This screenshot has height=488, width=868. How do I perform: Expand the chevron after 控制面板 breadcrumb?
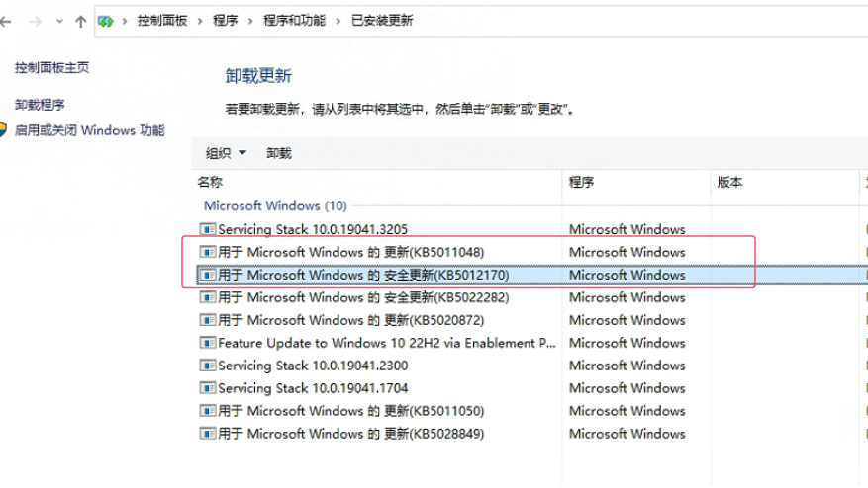point(200,21)
